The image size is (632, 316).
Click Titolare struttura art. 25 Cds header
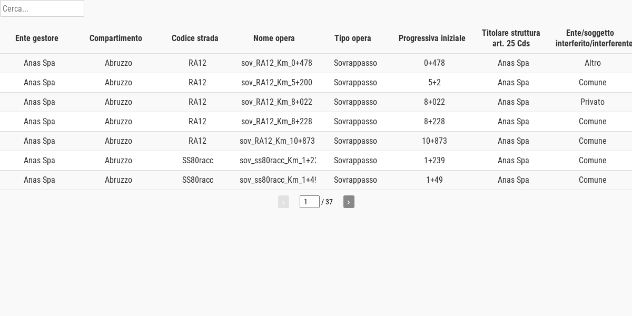point(511,38)
